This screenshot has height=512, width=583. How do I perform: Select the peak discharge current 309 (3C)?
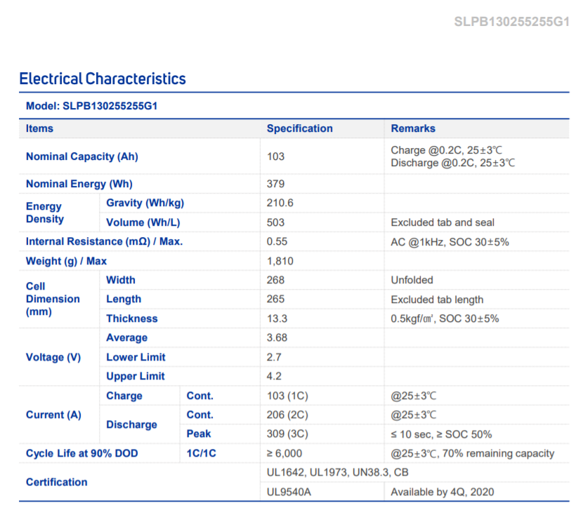tap(288, 434)
